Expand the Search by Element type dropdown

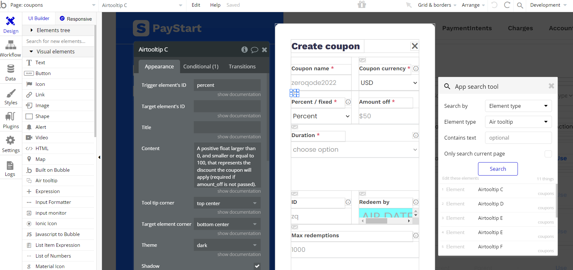point(518,106)
